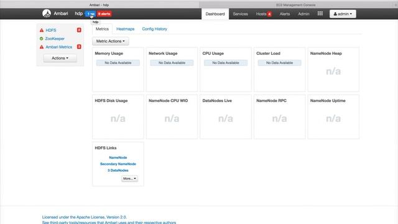Select the Ambari - hdp browser tab
The width and height of the screenshot is (398, 224).
(x=99, y=5)
